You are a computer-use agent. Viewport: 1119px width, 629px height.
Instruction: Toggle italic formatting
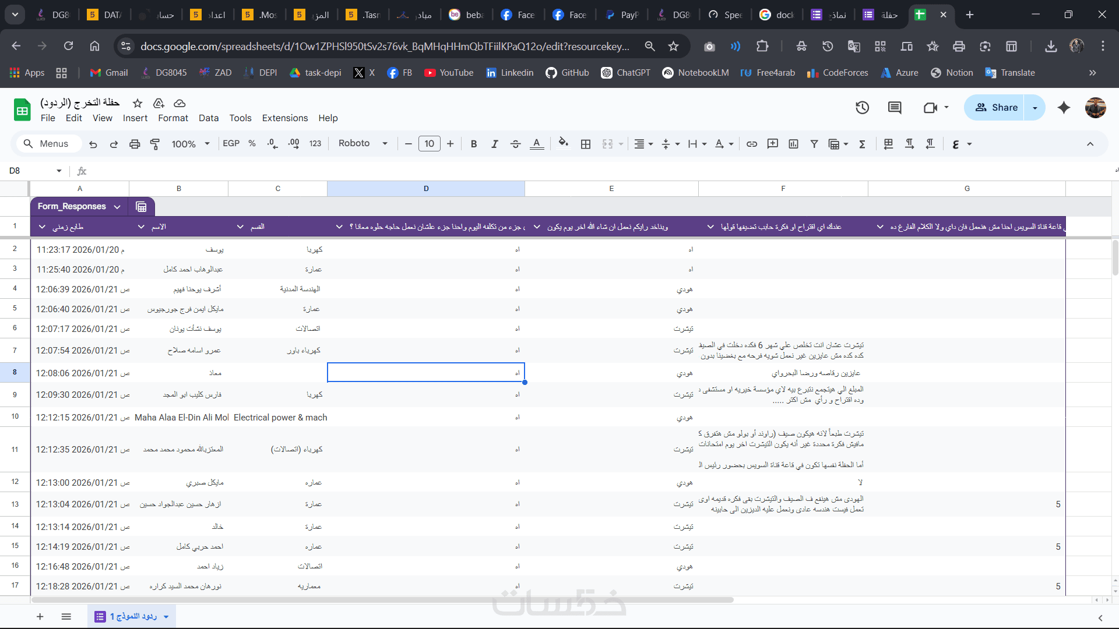[x=494, y=144]
